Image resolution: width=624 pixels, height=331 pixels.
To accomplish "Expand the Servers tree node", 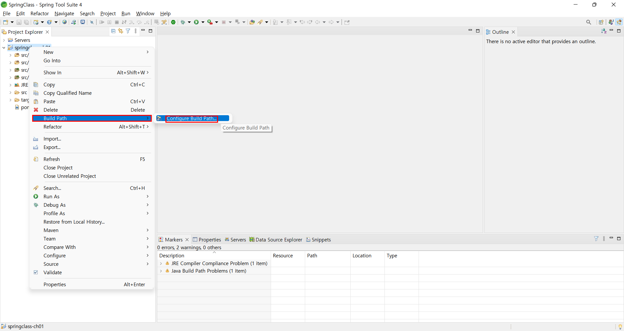I will (4, 40).
